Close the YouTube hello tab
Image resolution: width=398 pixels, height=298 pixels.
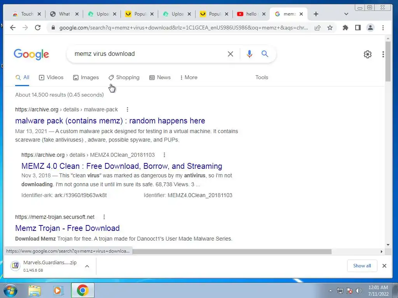(264, 14)
